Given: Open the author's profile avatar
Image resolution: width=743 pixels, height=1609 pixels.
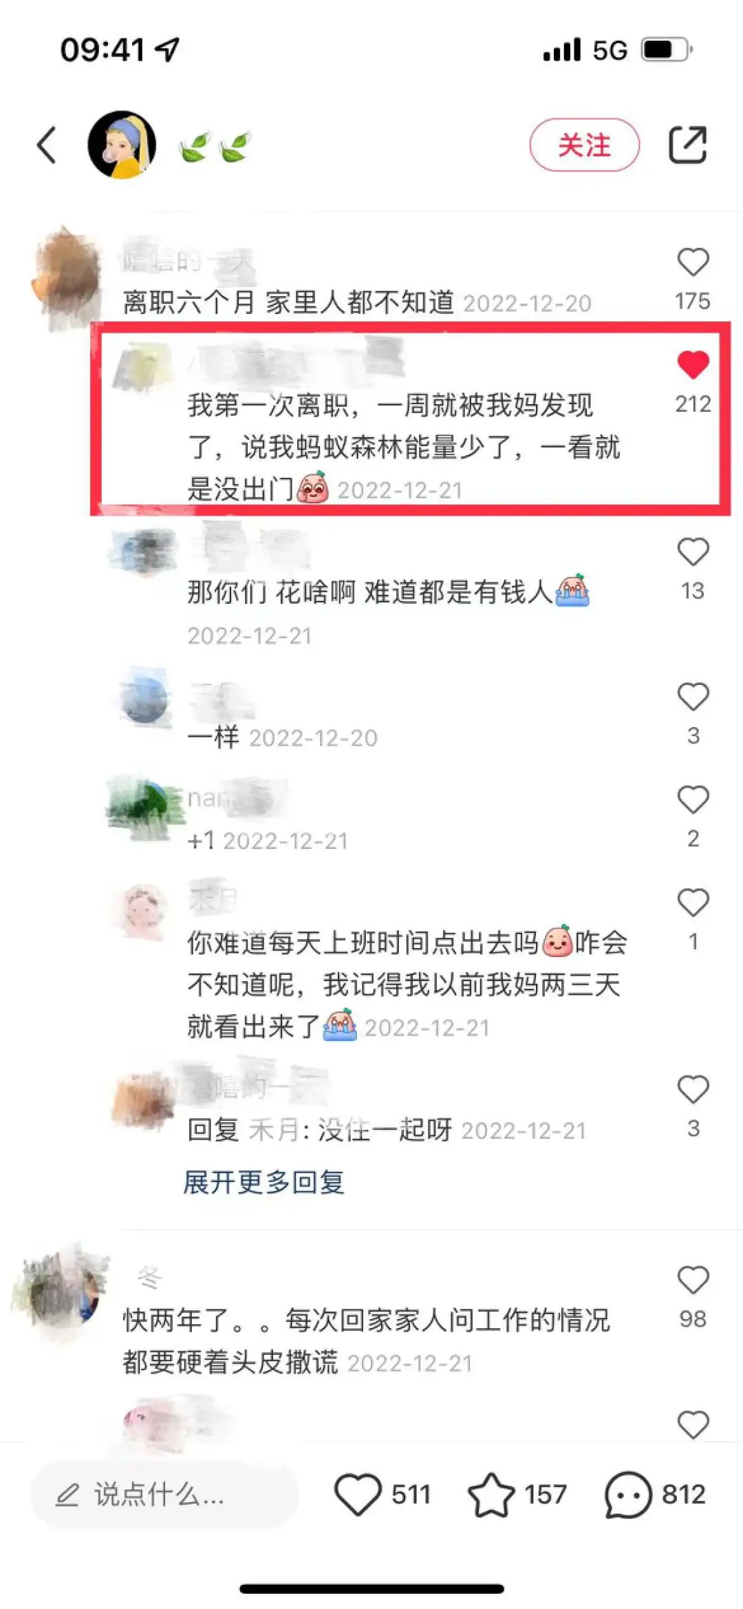Looking at the screenshot, I should [122, 145].
